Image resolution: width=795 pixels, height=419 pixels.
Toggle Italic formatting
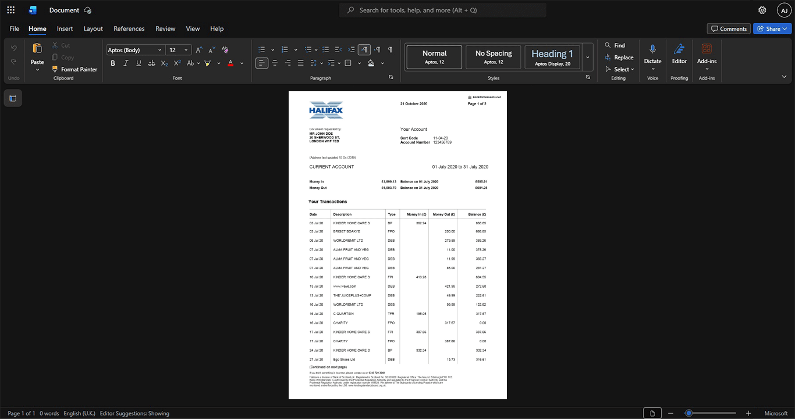tap(126, 63)
